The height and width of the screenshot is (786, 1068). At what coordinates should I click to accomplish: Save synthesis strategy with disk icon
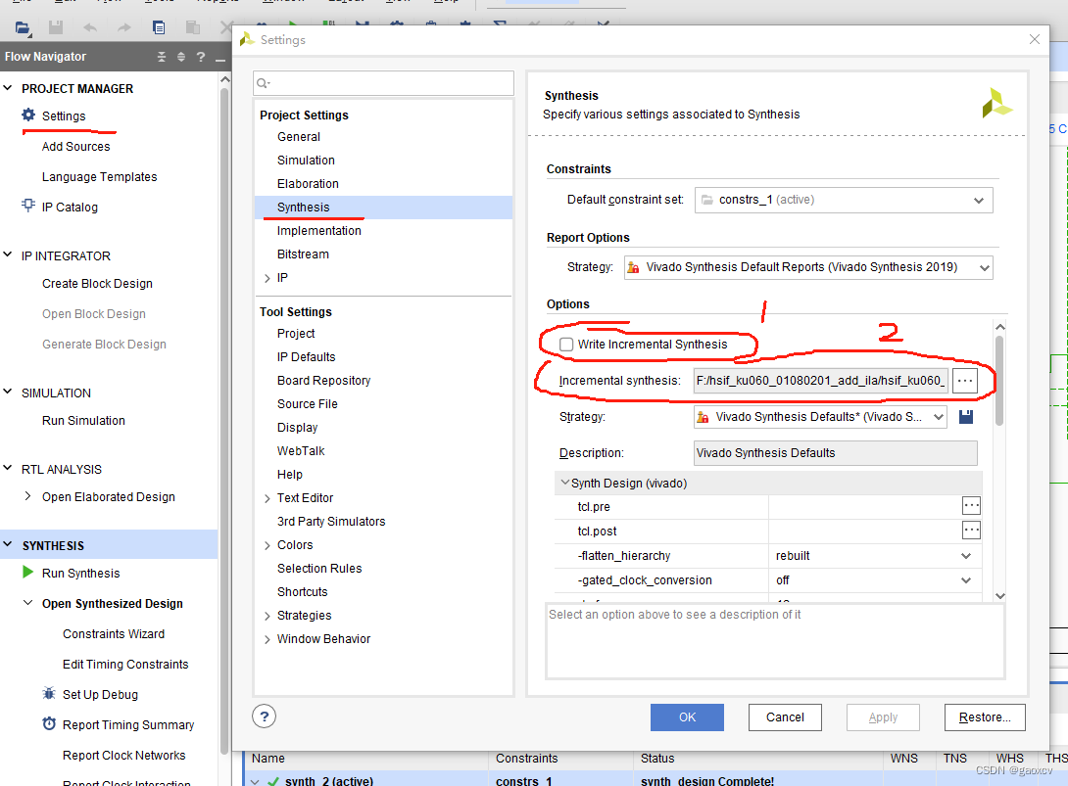click(x=966, y=416)
